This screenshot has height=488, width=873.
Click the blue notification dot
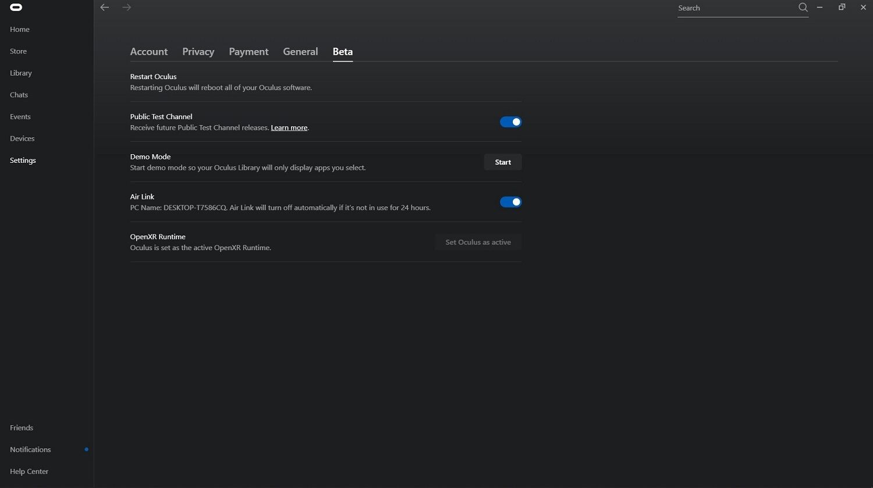[x=87, y=449]
